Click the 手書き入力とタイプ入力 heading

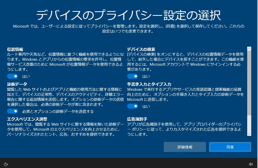(149, 84)
